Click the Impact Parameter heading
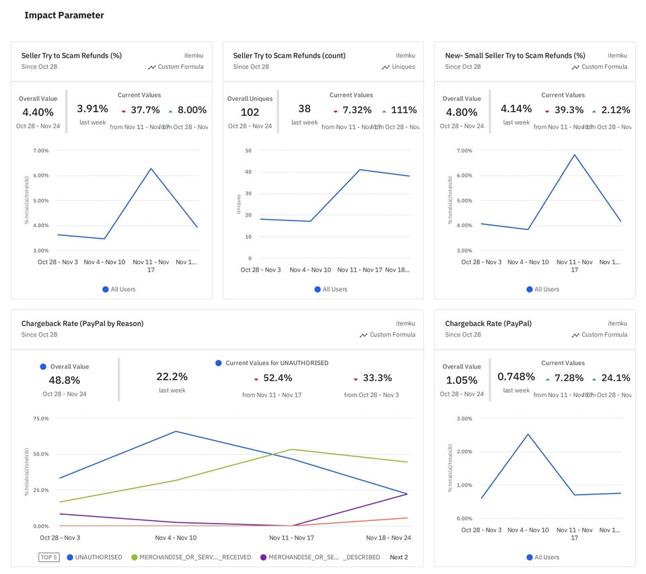Image resolution: width=646 pixels, height=574 pixels. [x=64, y=15]
